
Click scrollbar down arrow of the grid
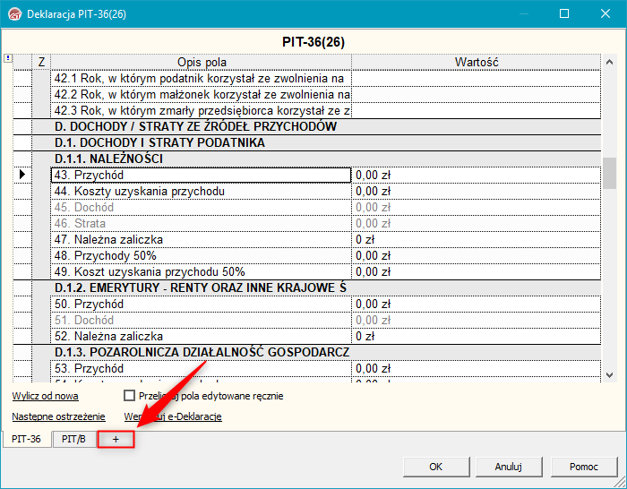(x=609, y=375)
